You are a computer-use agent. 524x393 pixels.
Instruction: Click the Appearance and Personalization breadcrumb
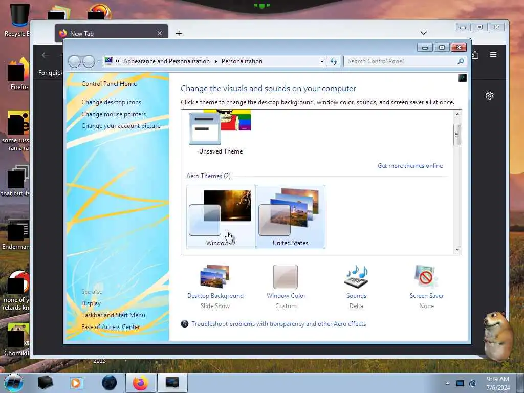[x=166, y=61]
